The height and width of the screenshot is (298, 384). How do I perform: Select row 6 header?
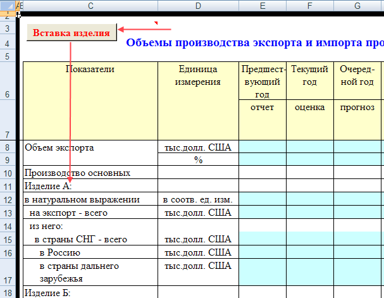tap(8, 81)
